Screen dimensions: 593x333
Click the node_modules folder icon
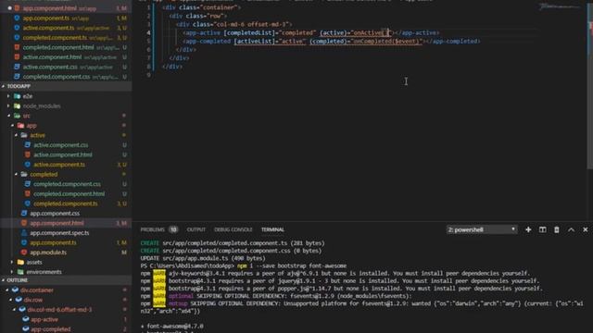(x=17, y=106)
